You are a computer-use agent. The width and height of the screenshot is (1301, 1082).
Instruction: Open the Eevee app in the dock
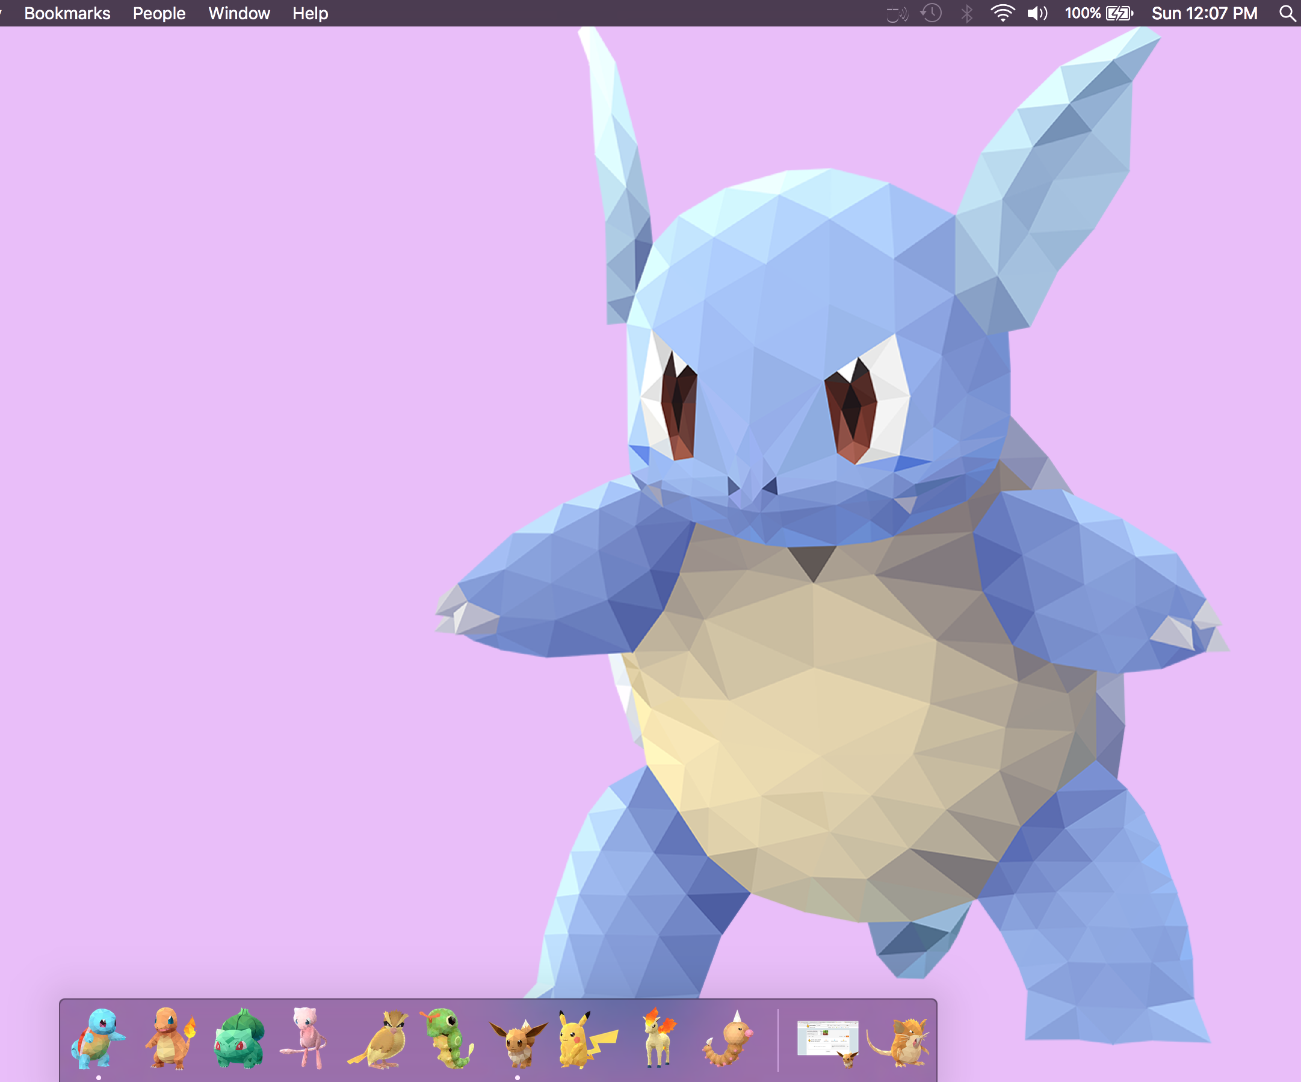(518, 1041)
